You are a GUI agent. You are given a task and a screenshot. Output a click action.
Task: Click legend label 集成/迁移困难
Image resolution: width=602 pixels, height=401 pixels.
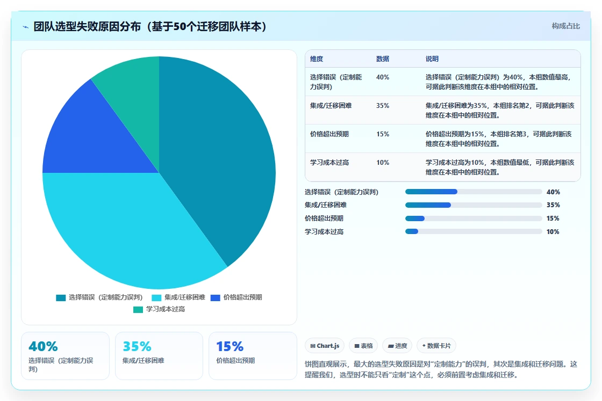(185, 297)
